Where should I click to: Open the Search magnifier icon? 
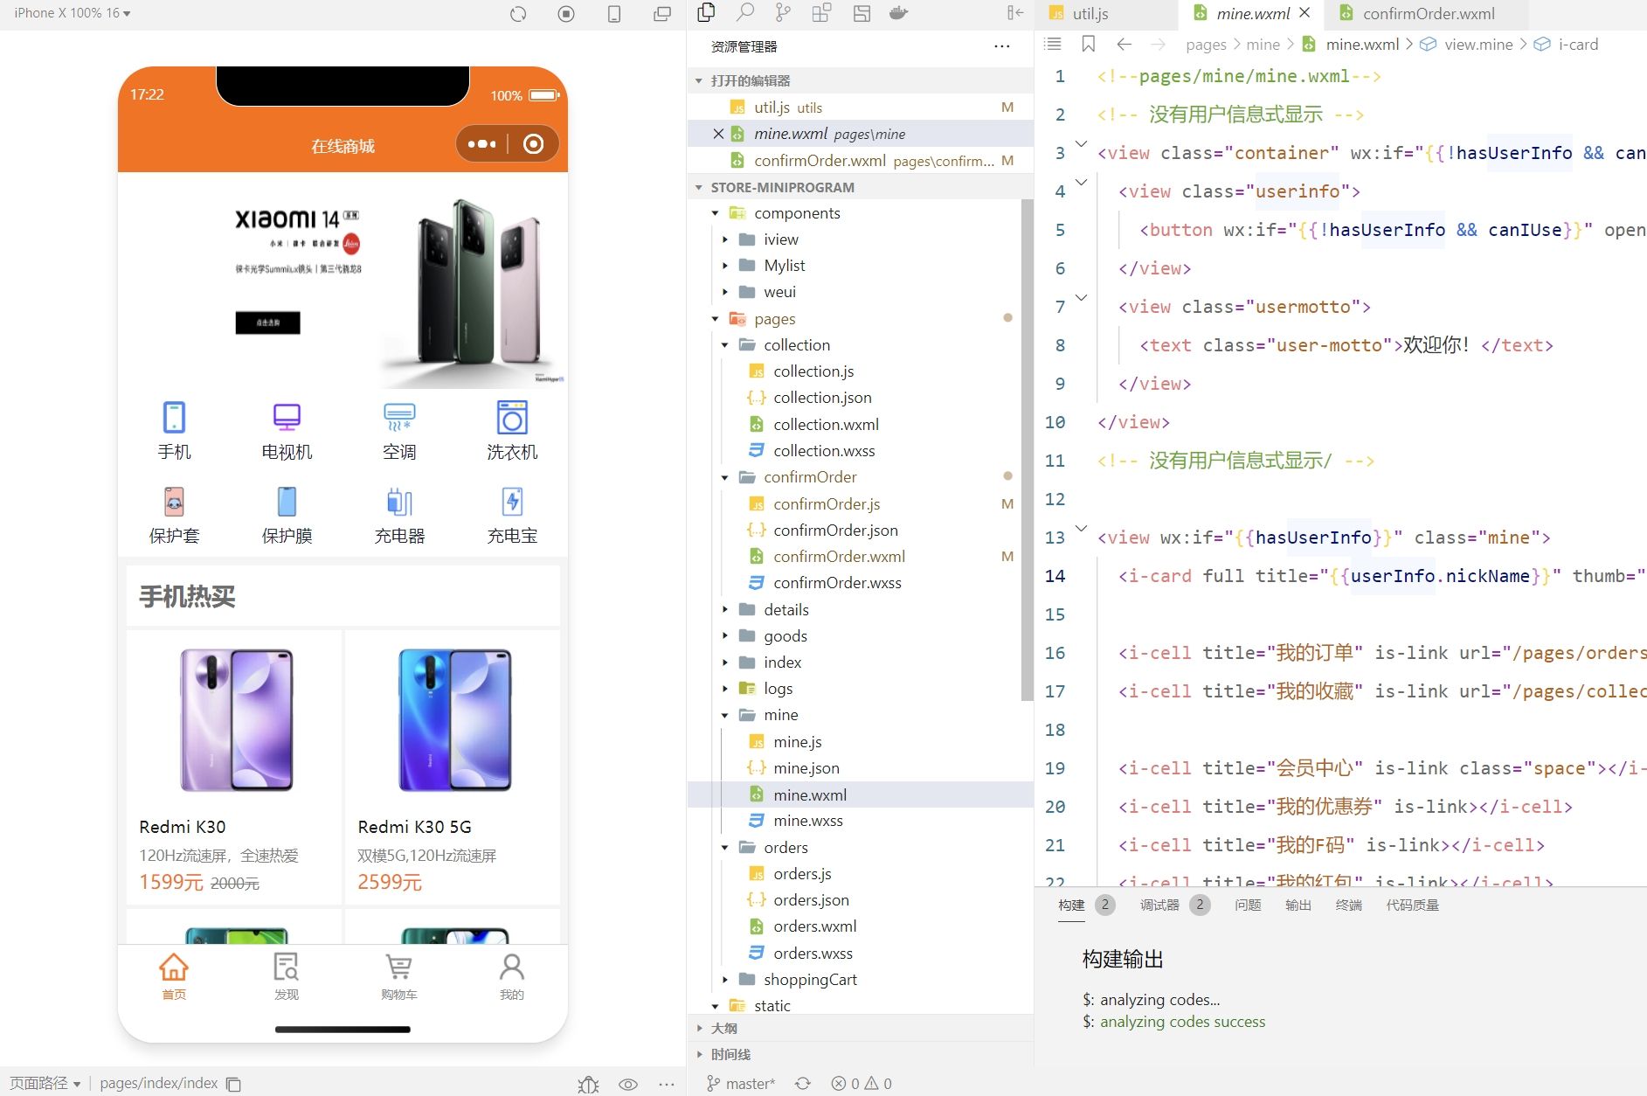pos(745,12)
